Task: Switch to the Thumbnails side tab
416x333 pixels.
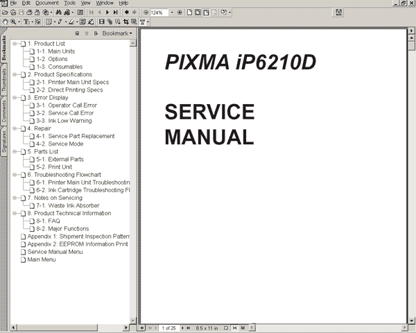Action: coord(3,80)
